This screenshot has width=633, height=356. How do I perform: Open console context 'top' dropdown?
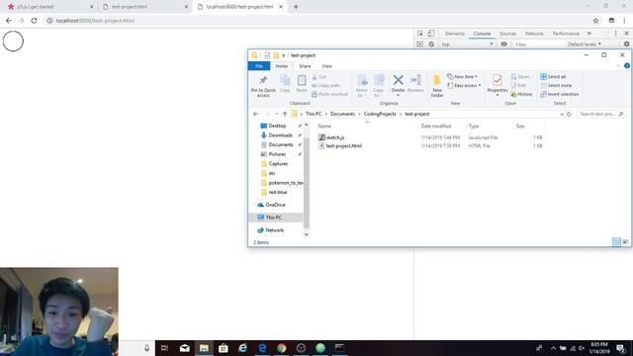tap(468, 44)
